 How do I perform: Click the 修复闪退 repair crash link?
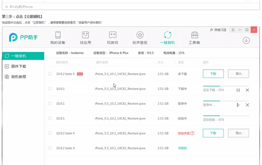click(x=218, y=30)
